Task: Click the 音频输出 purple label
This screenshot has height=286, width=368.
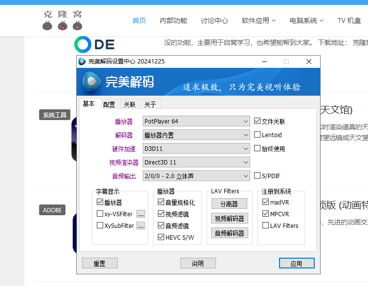Action: 124,176
